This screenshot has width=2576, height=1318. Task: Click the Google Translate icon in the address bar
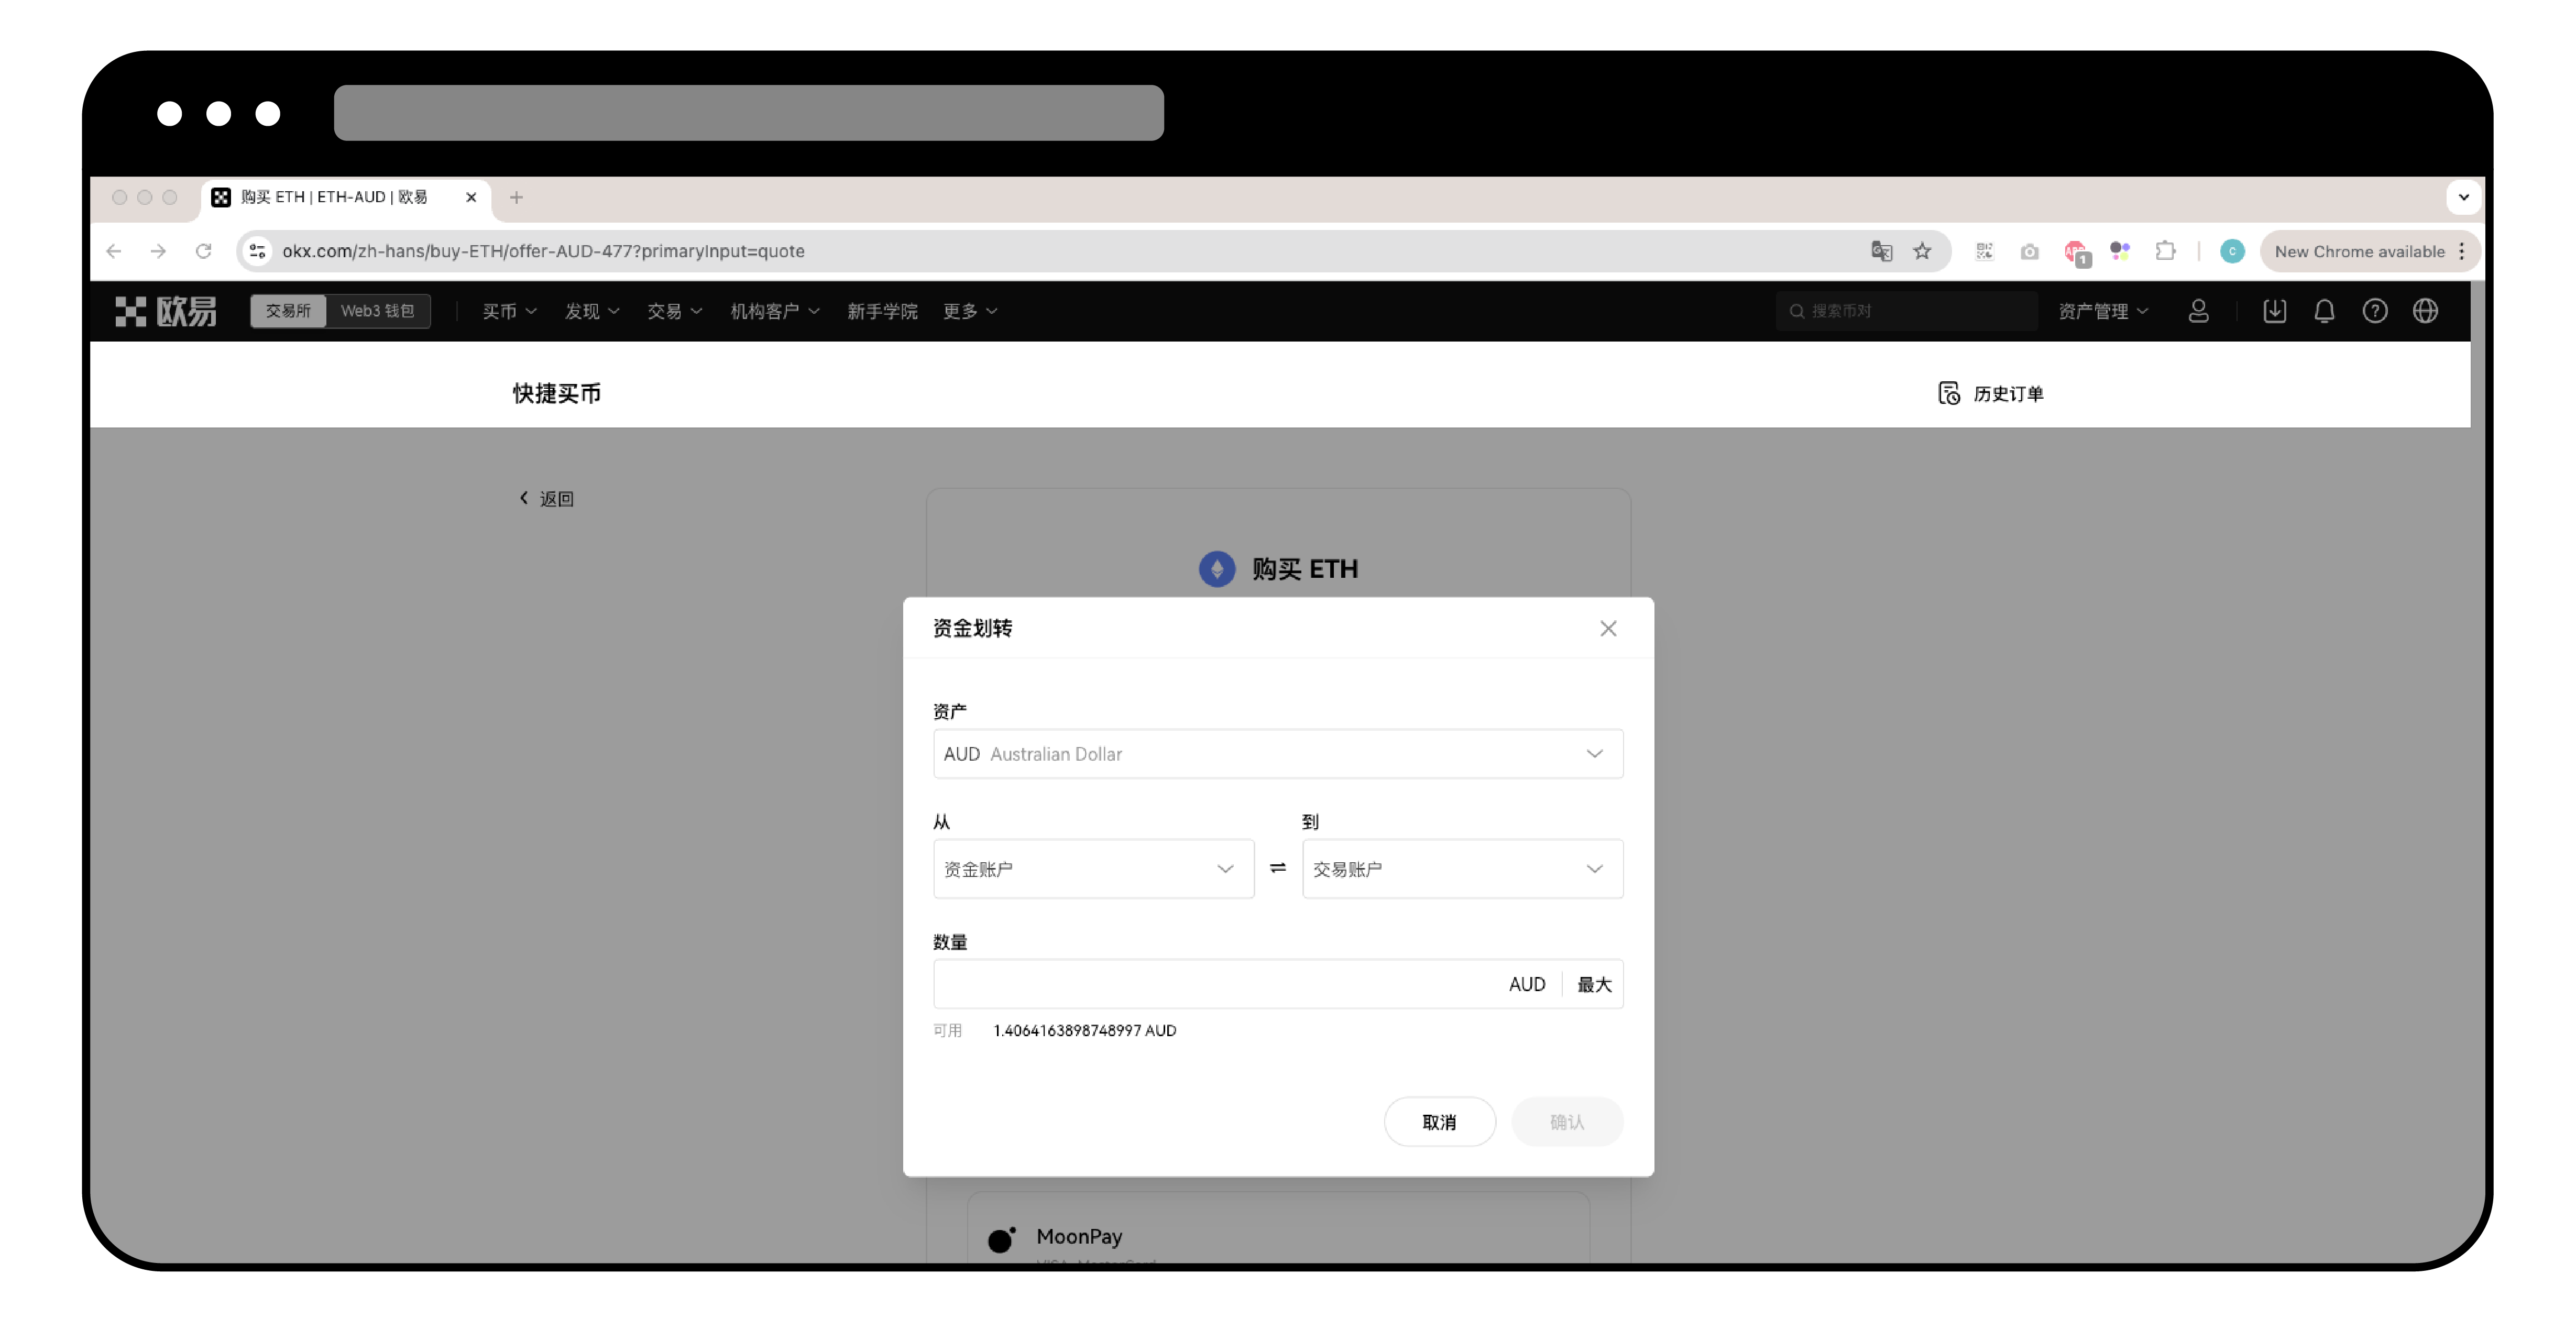1881,251
